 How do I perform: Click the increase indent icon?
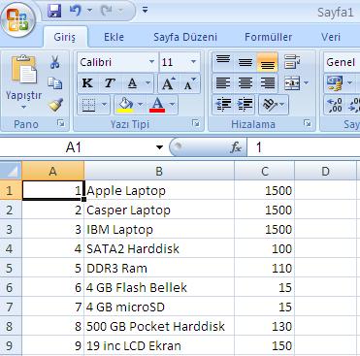coord(245,104)
